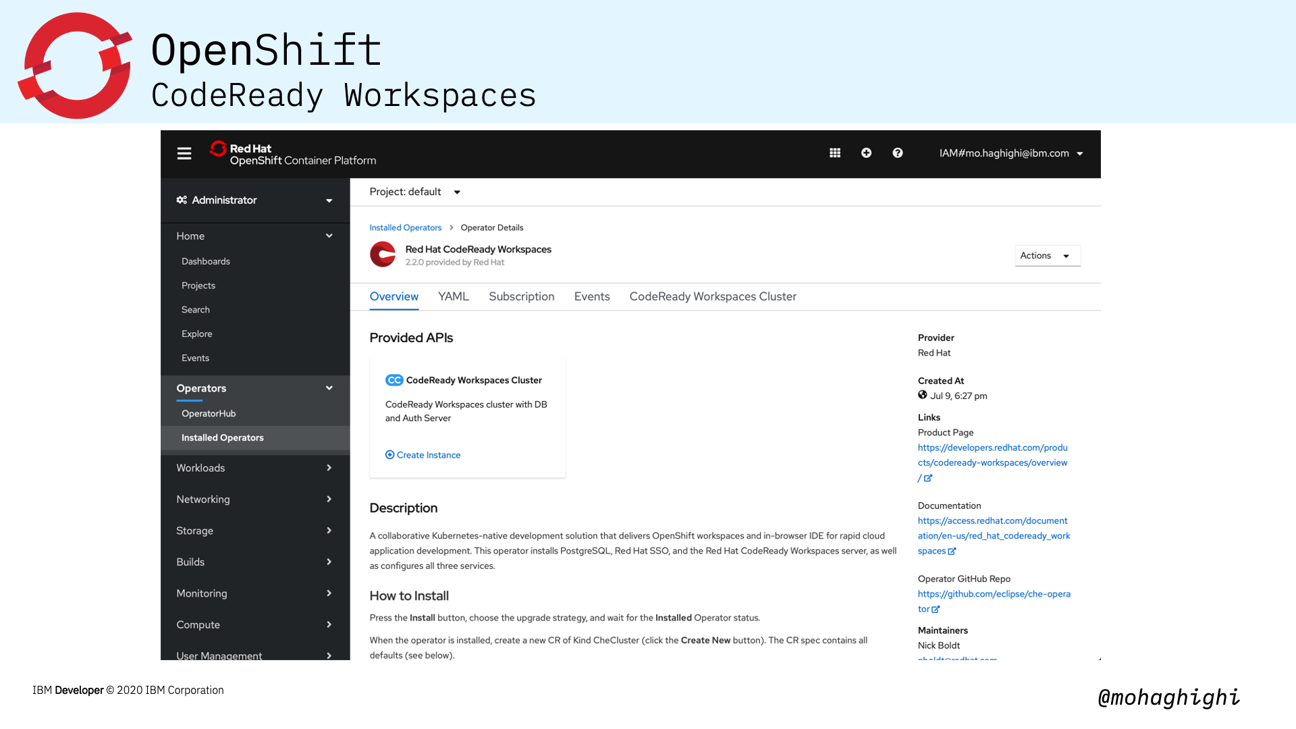
Task: Open the Administrator perspective switcher
Action: coord(255,200)
